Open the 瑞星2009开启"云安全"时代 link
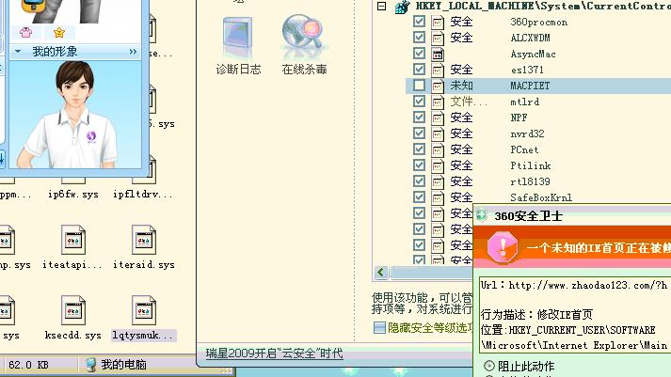The height and width of the screenshot is (377, 671). click(x=274, y=353)
